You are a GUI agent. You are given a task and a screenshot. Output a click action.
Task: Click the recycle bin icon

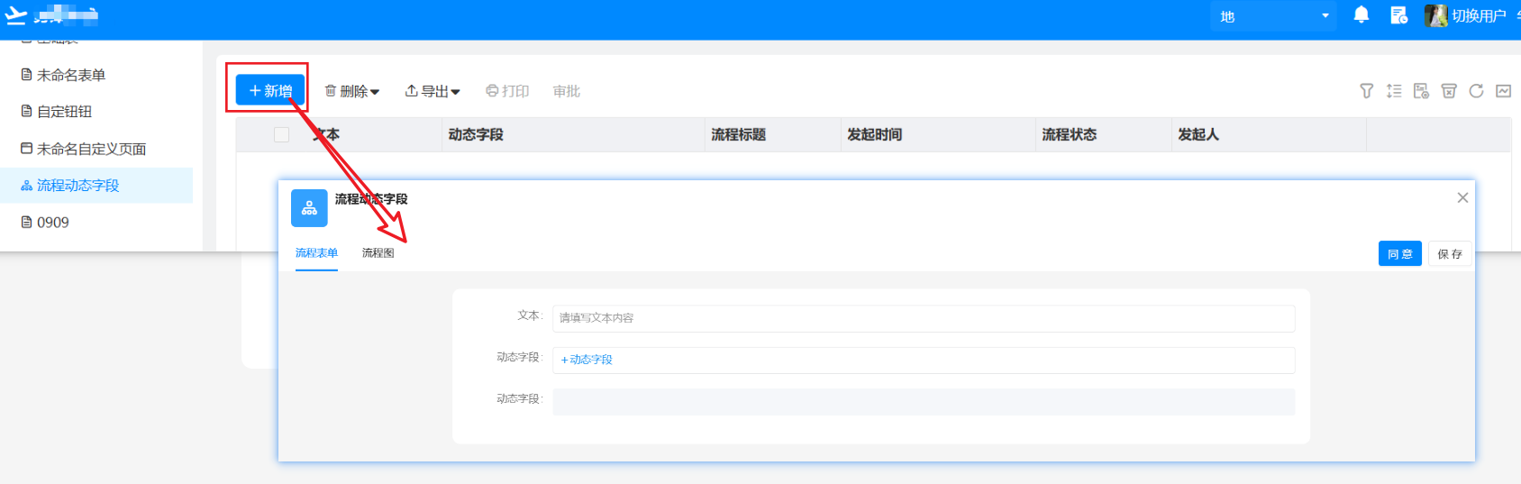pyautogui.click(x=1449, y=91)
